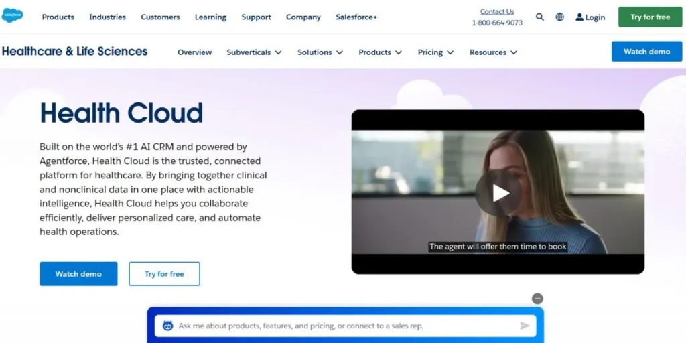Open the top Products menu
This screenshot has width=686, height=343.
pyautogui.click(x=58, y=17)
